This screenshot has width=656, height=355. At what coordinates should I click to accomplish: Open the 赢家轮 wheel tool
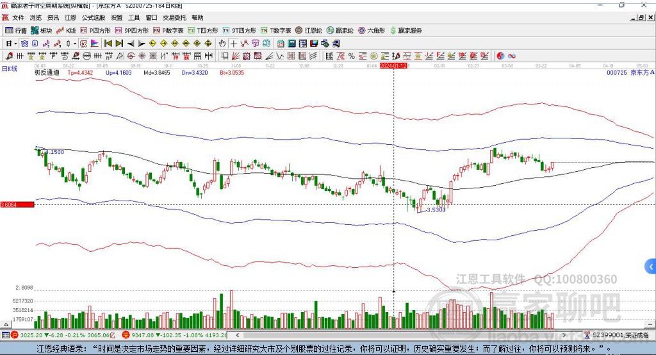pos(340,31)
